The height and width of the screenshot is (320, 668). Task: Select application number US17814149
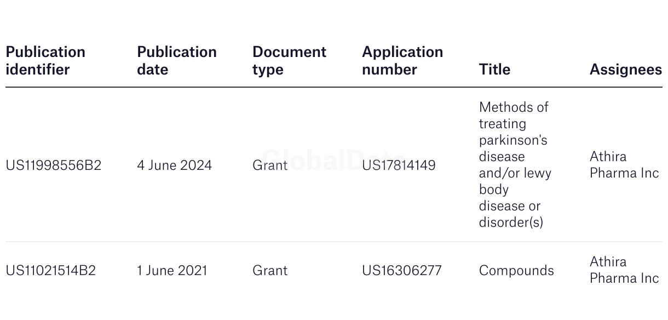point(399,165)
